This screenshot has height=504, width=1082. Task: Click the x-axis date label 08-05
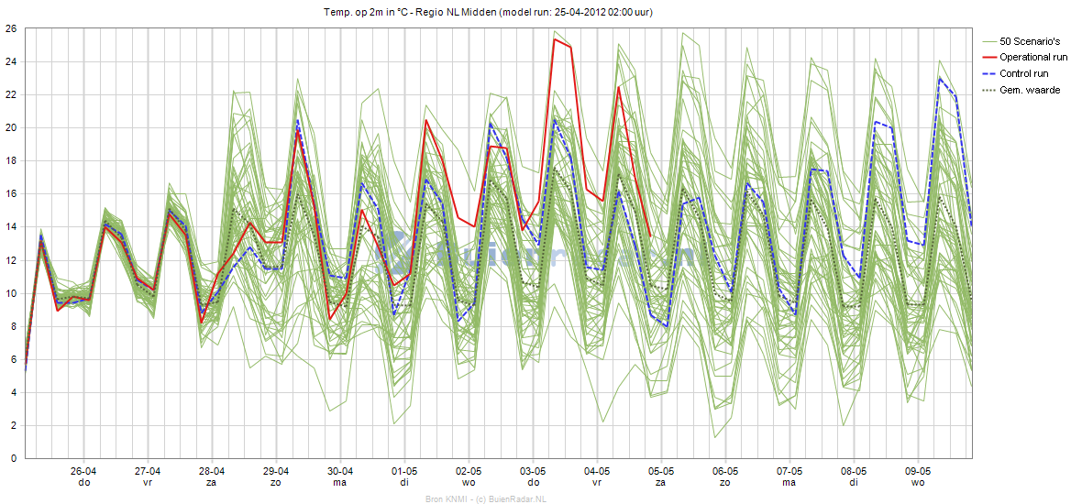click(x=854, y=472)
